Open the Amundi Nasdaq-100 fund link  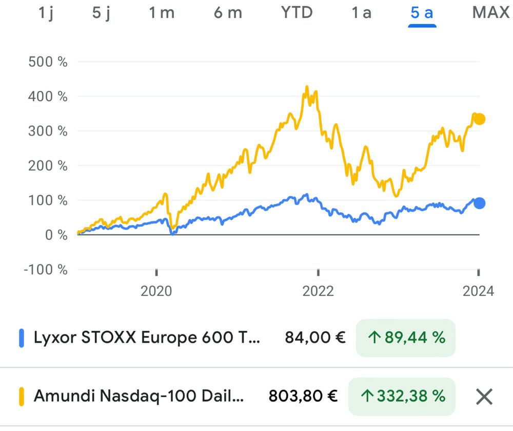coord(139,396)
